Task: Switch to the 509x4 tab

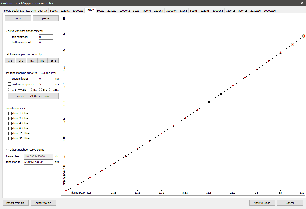Action: [147, 11]
